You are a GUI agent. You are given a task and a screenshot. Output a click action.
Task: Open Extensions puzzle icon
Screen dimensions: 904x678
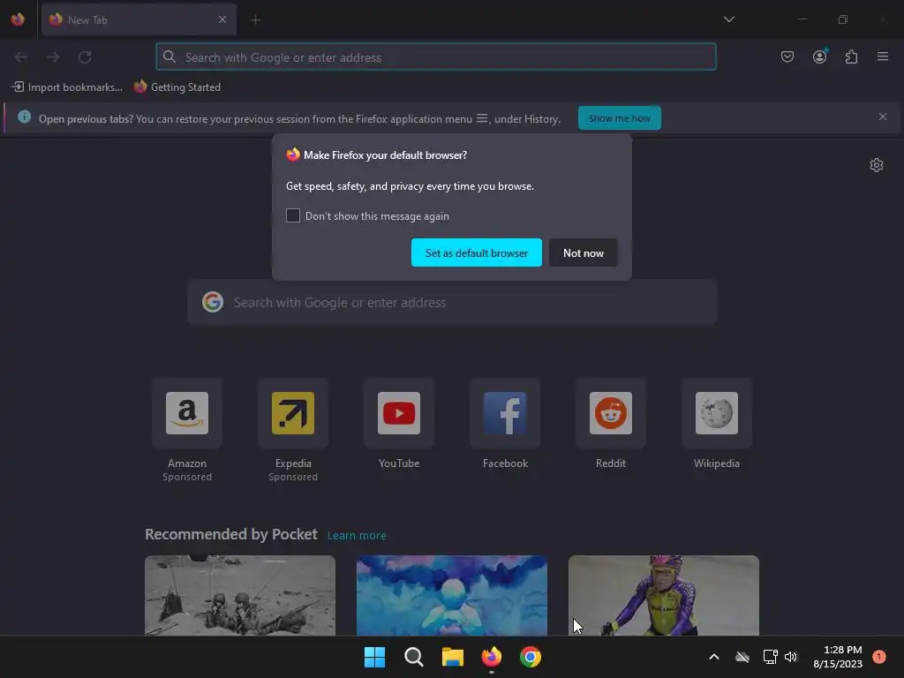click(851, 56)
